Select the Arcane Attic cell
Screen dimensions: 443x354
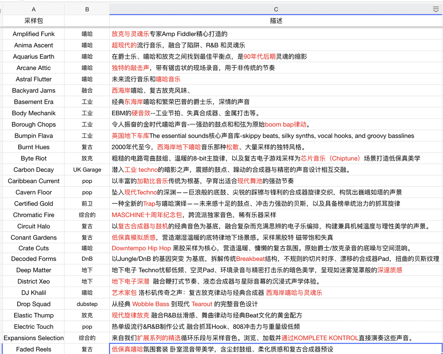click(33, 68)
